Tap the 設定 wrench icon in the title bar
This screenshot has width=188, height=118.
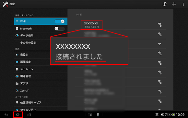click(5, 4)
